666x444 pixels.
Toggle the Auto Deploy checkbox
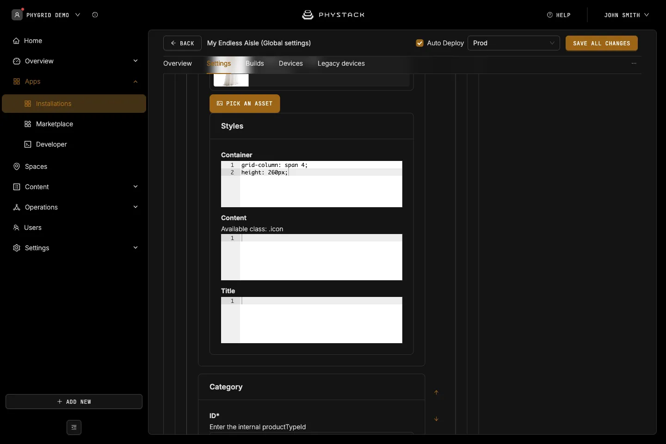click(x=420, y=43)
